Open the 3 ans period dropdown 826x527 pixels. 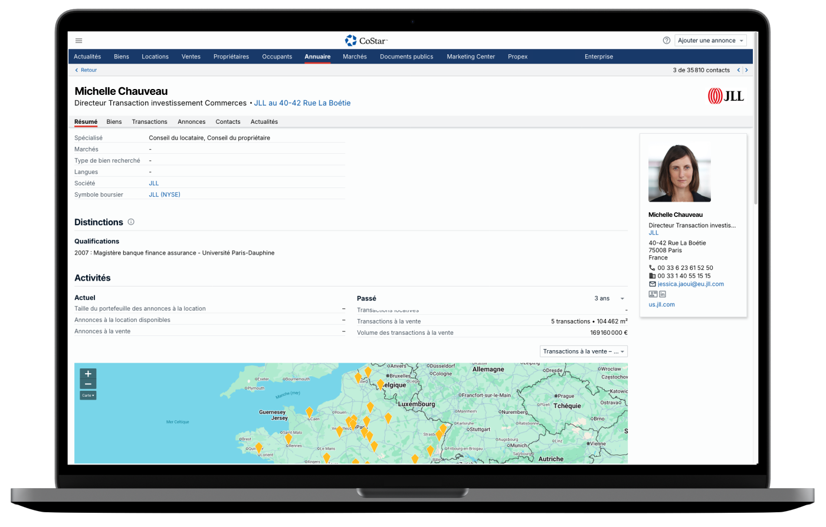coord(609,298)
